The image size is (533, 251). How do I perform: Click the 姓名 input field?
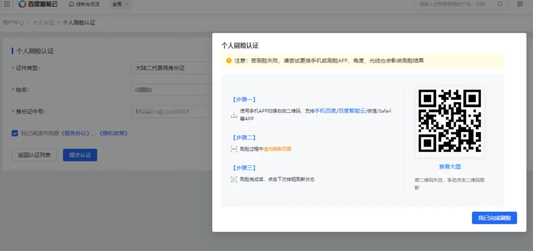(172, 90)
